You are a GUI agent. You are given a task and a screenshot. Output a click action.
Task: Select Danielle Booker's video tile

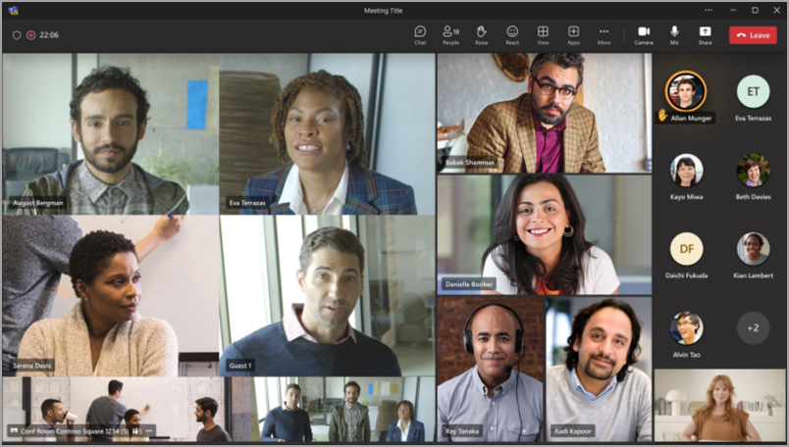544,234
